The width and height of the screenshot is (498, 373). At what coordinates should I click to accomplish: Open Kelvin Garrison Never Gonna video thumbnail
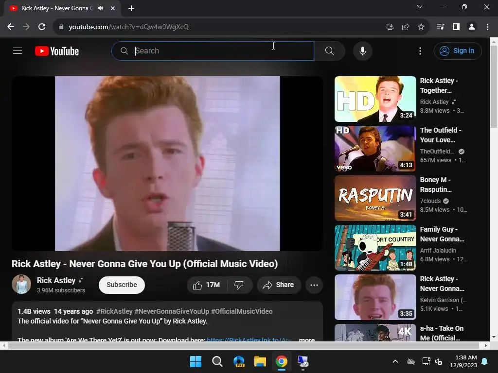[x=375, y=297]
